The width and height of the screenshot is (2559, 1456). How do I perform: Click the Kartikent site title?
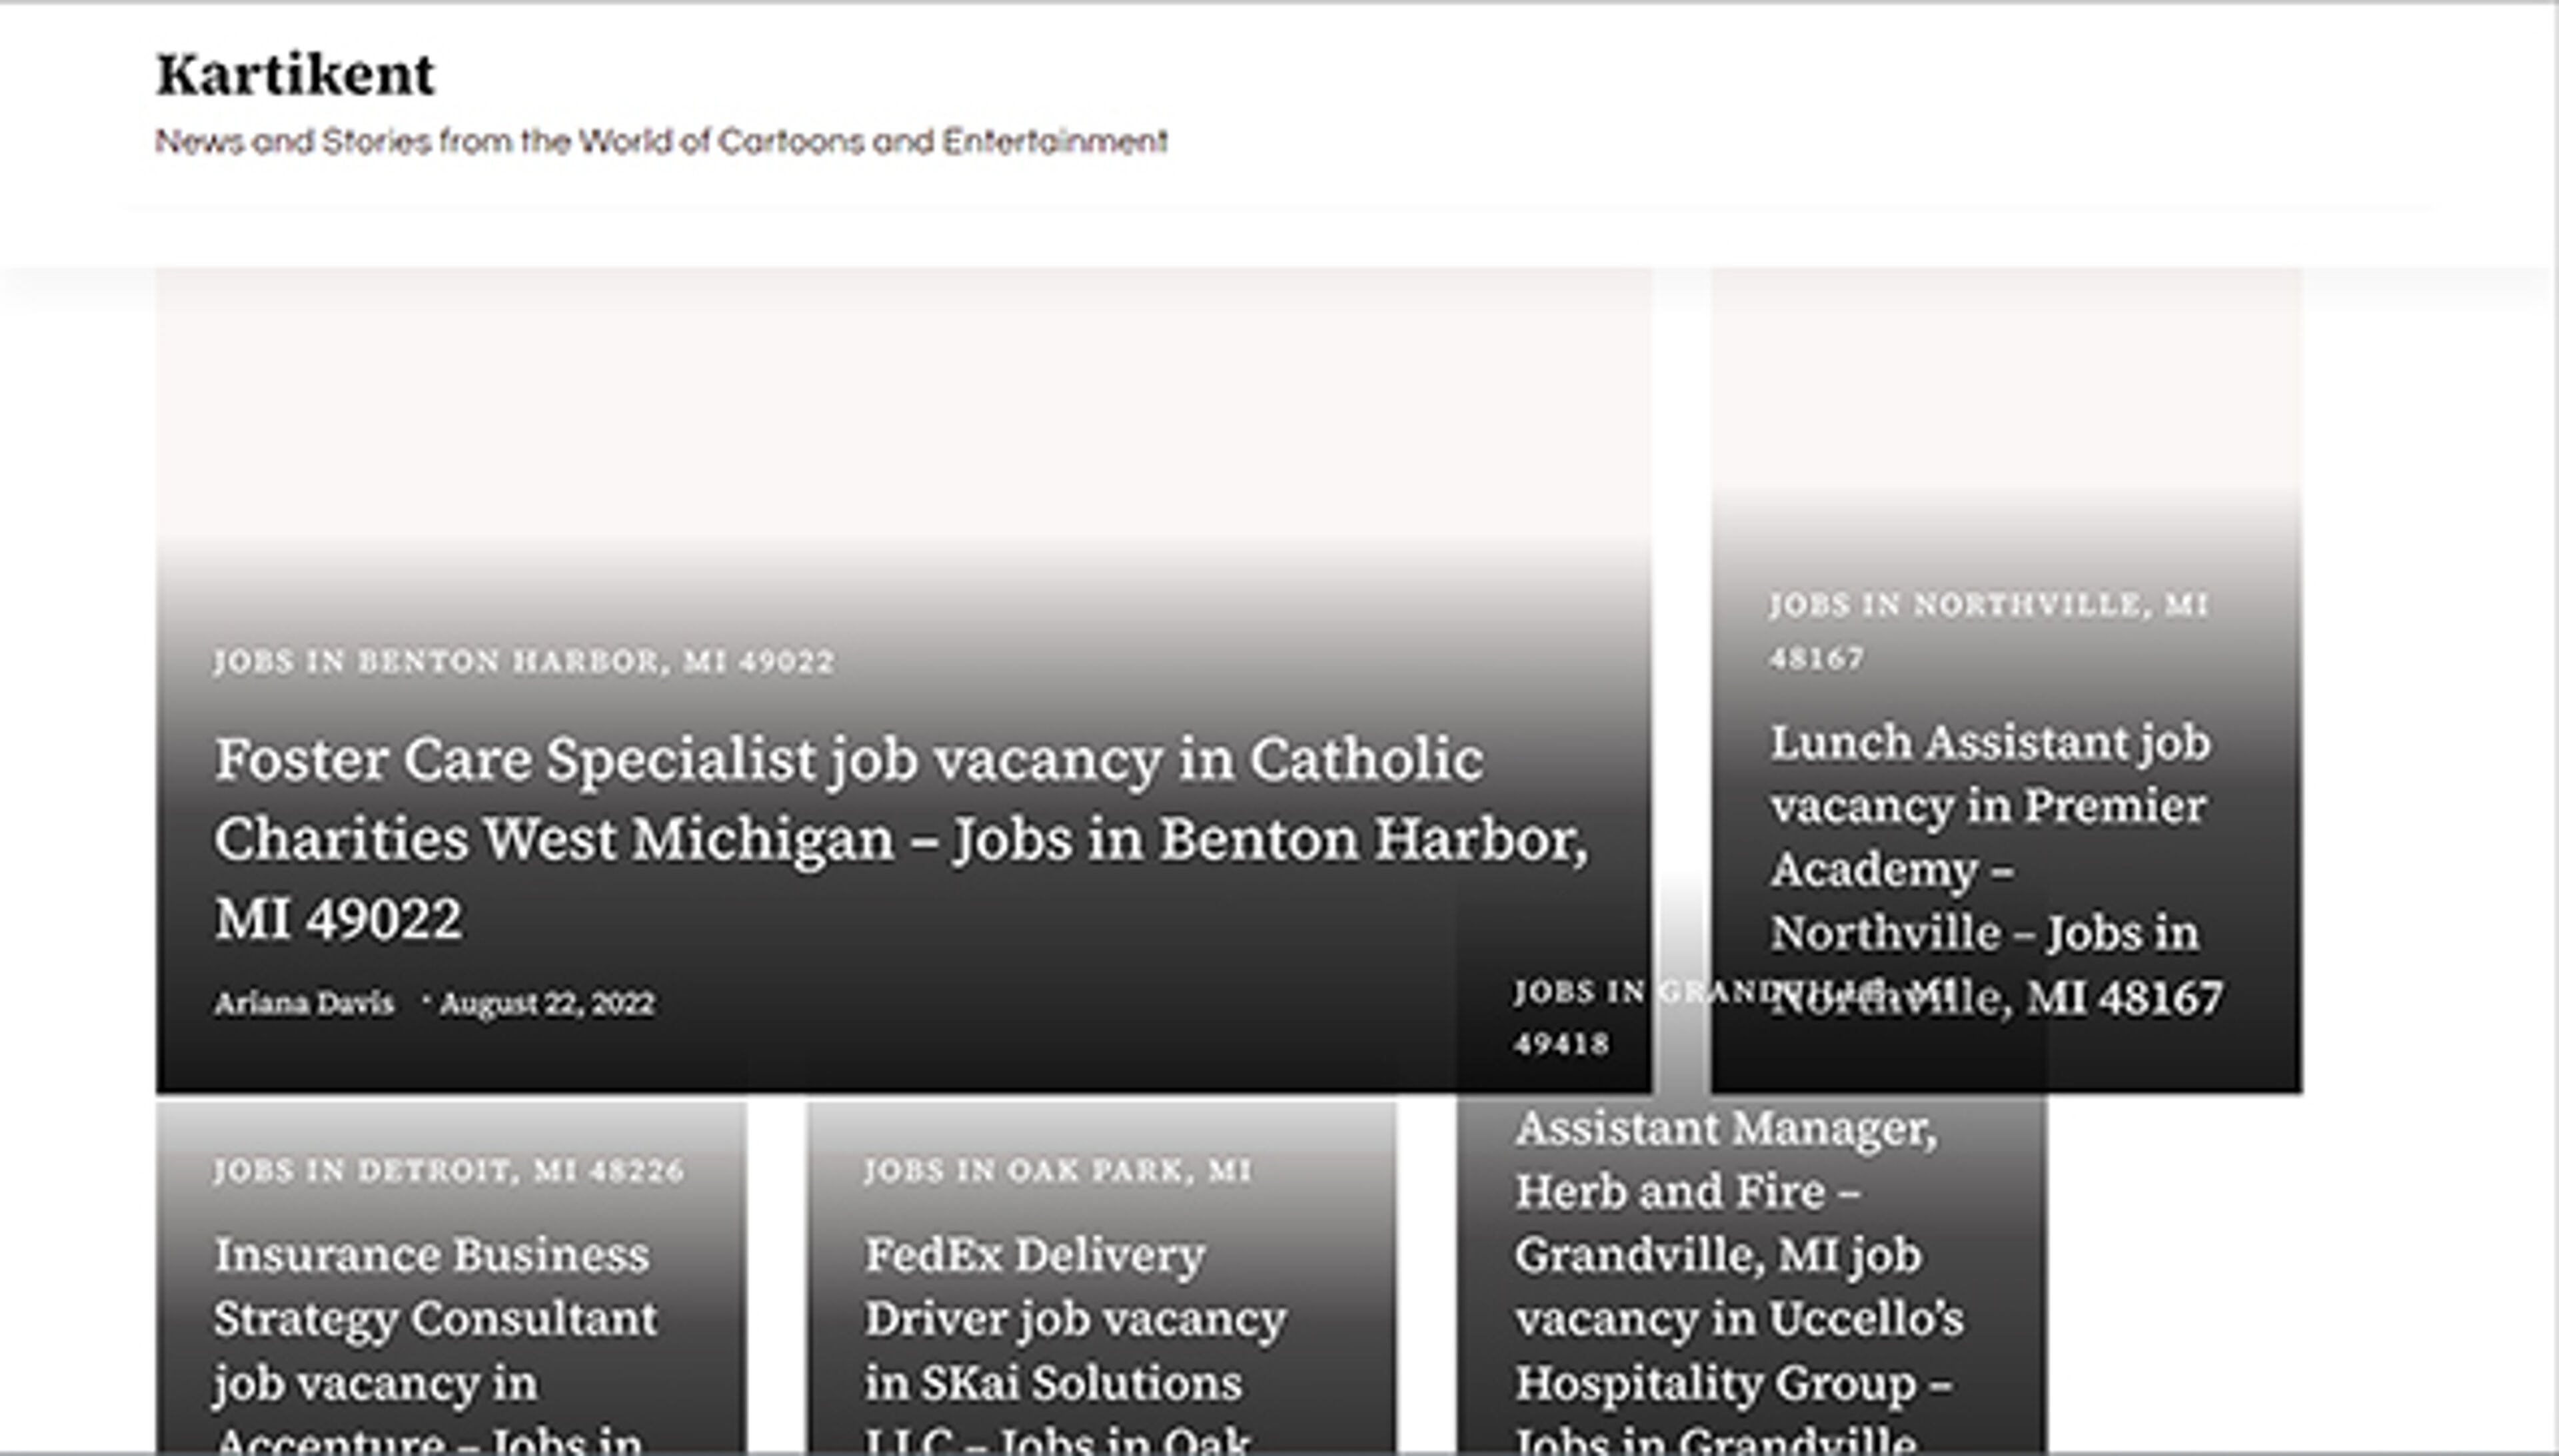[295, 75]
